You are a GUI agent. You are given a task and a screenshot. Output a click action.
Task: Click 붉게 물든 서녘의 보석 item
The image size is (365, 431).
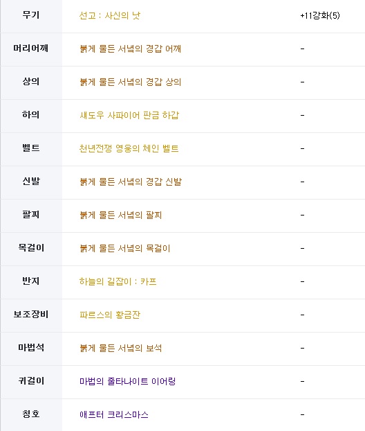click(121, 348)
